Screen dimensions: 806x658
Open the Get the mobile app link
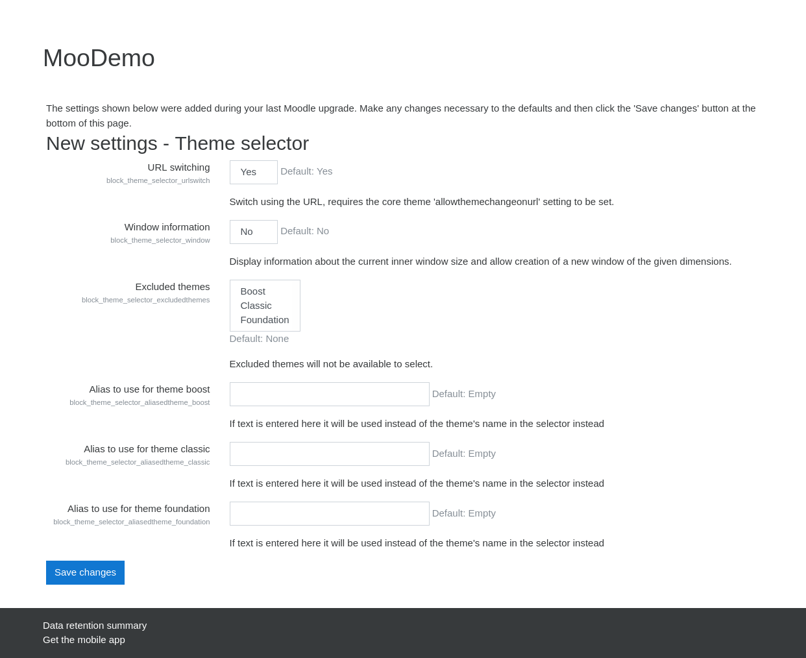84,640
